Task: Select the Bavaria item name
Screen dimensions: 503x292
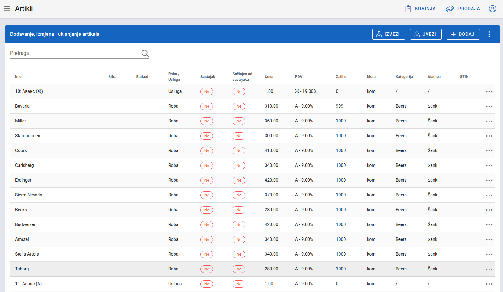Action: pyautogui.click(x=22, y=106)
